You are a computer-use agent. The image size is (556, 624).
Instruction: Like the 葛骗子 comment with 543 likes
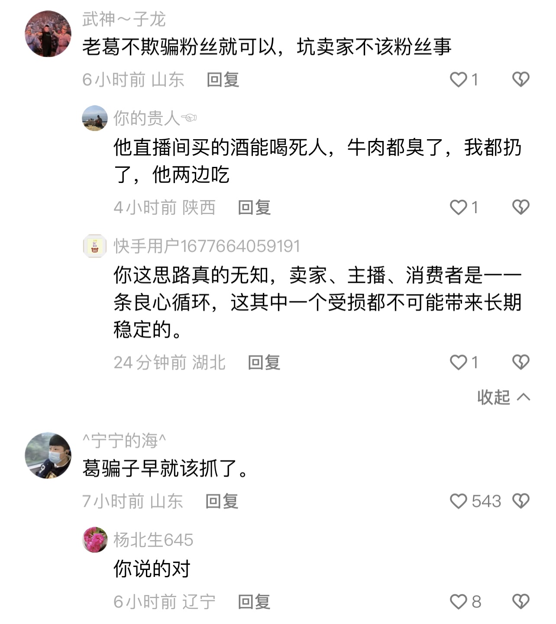(x=459, y=501)
